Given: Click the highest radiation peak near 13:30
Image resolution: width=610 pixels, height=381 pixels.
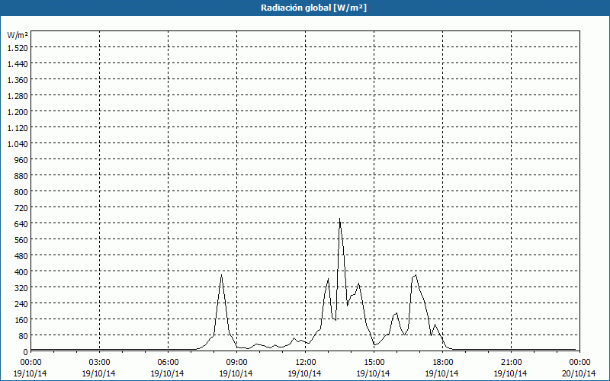Looking at the screenshot, I should pyautogui.click(x=339, y=219).
